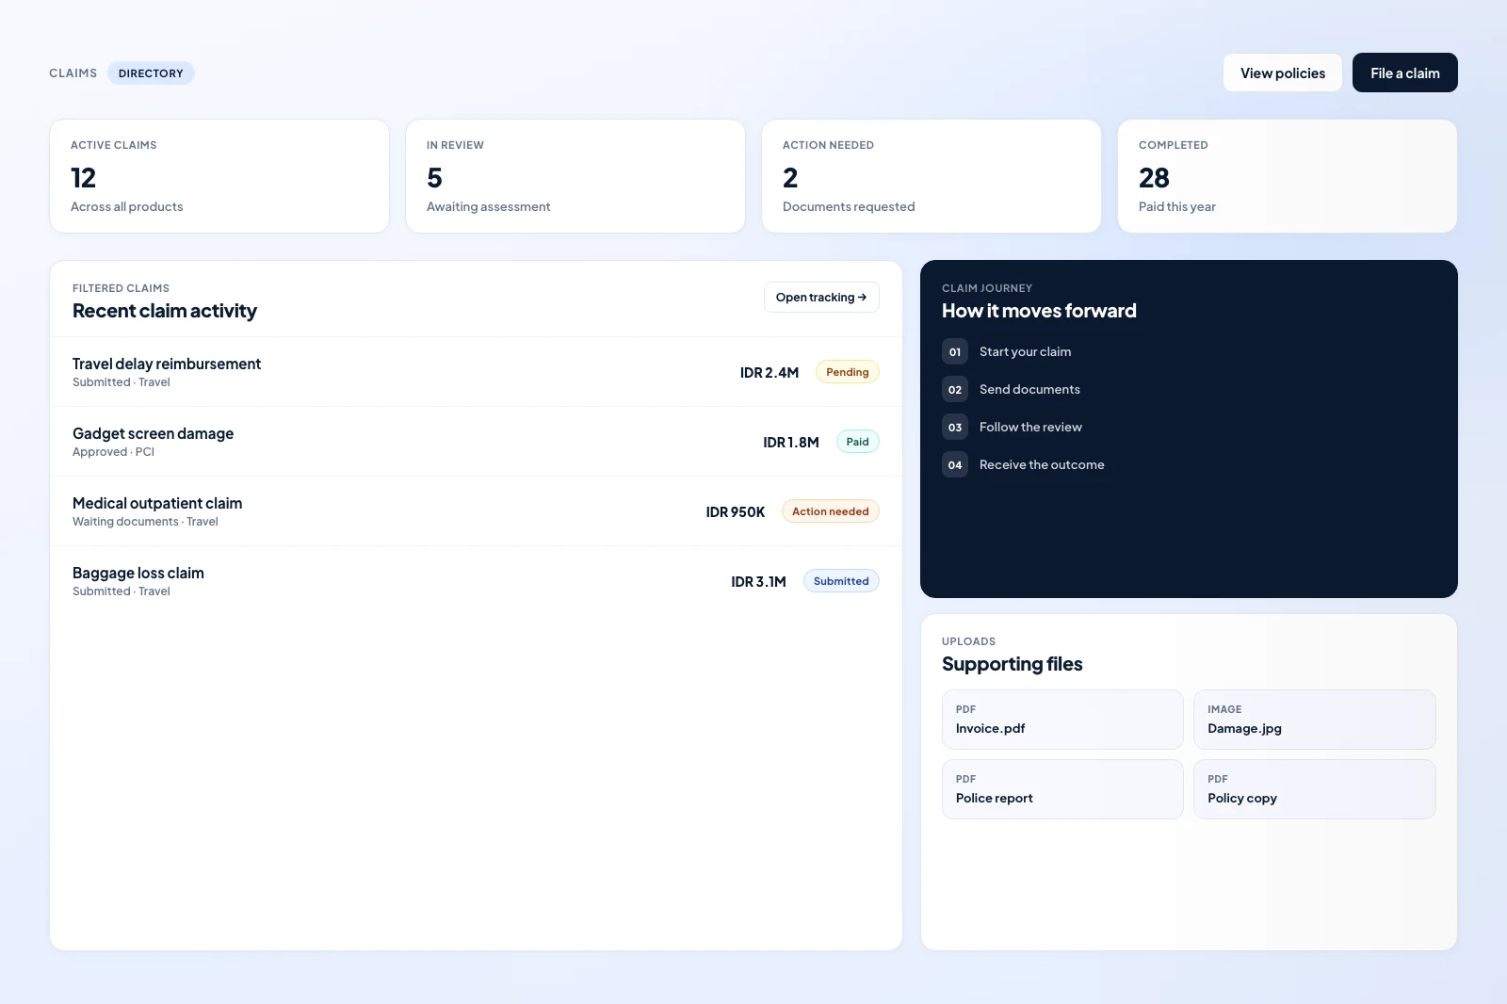Click the Action needed status badge

tap(830, 511)
